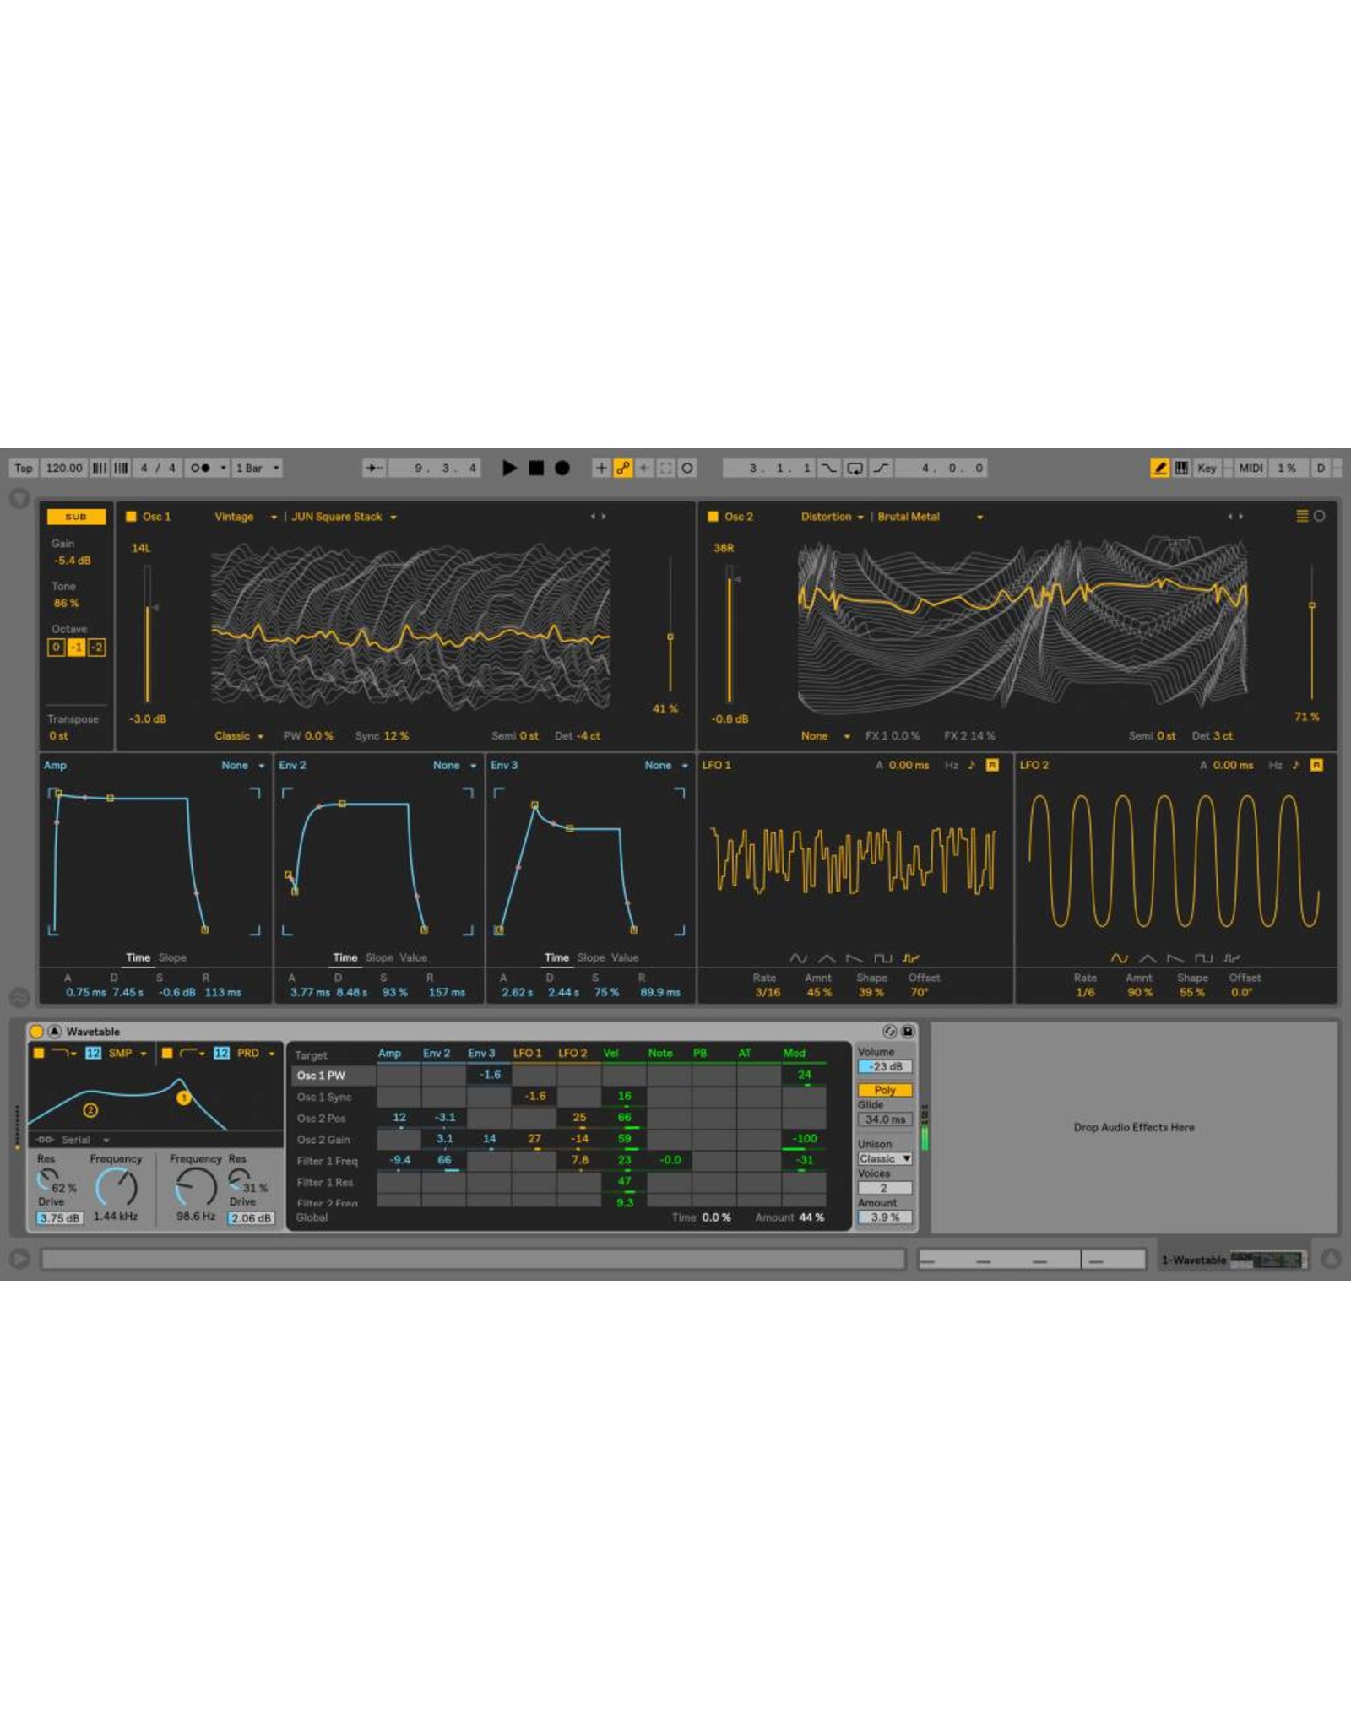Open the Osc 1 Vintage category dropdown
This screenshot has height=1729, width=1351.
tap(245, 517)
